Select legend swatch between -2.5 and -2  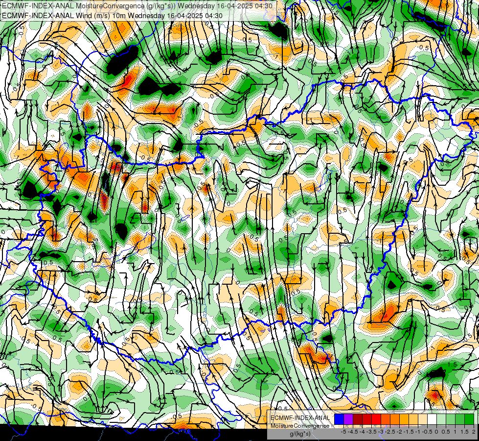(x=395, y=419)
